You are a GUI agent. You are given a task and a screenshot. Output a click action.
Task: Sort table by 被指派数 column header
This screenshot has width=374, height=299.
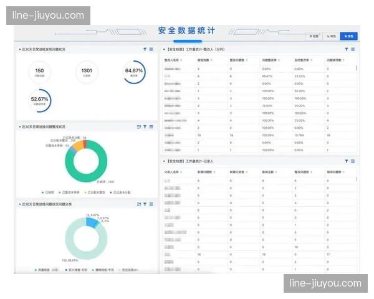pos(203,60)
